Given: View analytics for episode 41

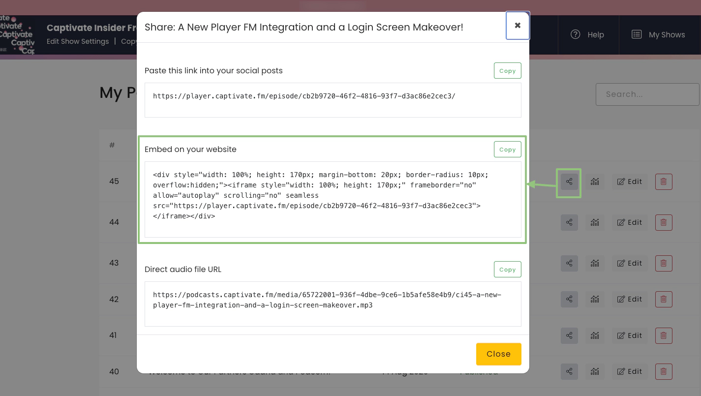Looking at the screenshot, I should click(x=595, y=335).
